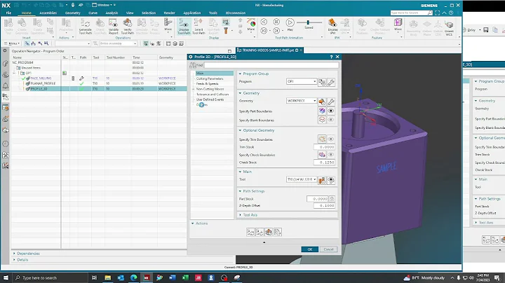Image resolution: width=505 pixels, height=283 pixels.
Task: Open the File menu
Action: click(x=8, y=13)
